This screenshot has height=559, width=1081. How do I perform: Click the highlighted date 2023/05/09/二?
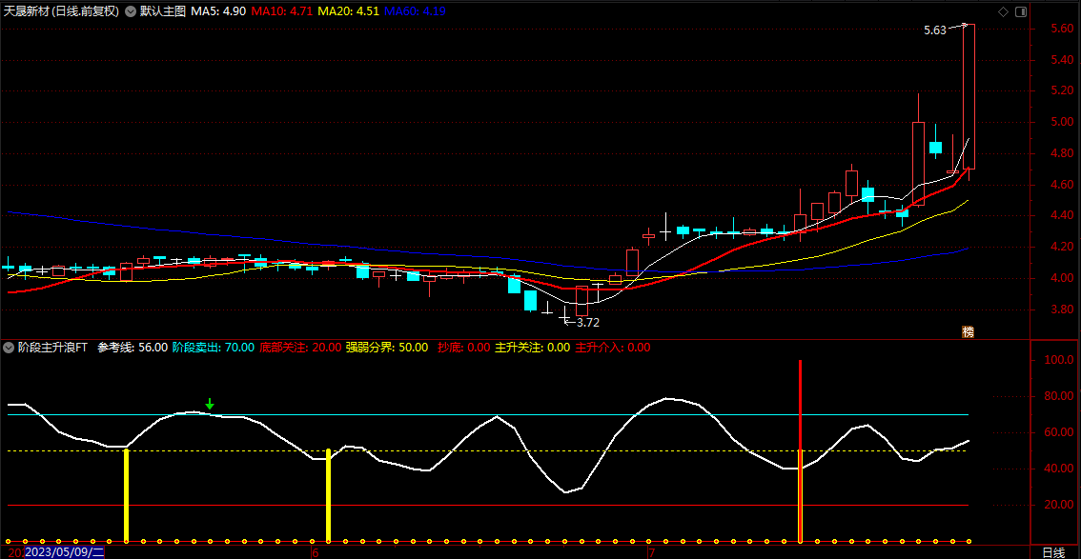64,552
